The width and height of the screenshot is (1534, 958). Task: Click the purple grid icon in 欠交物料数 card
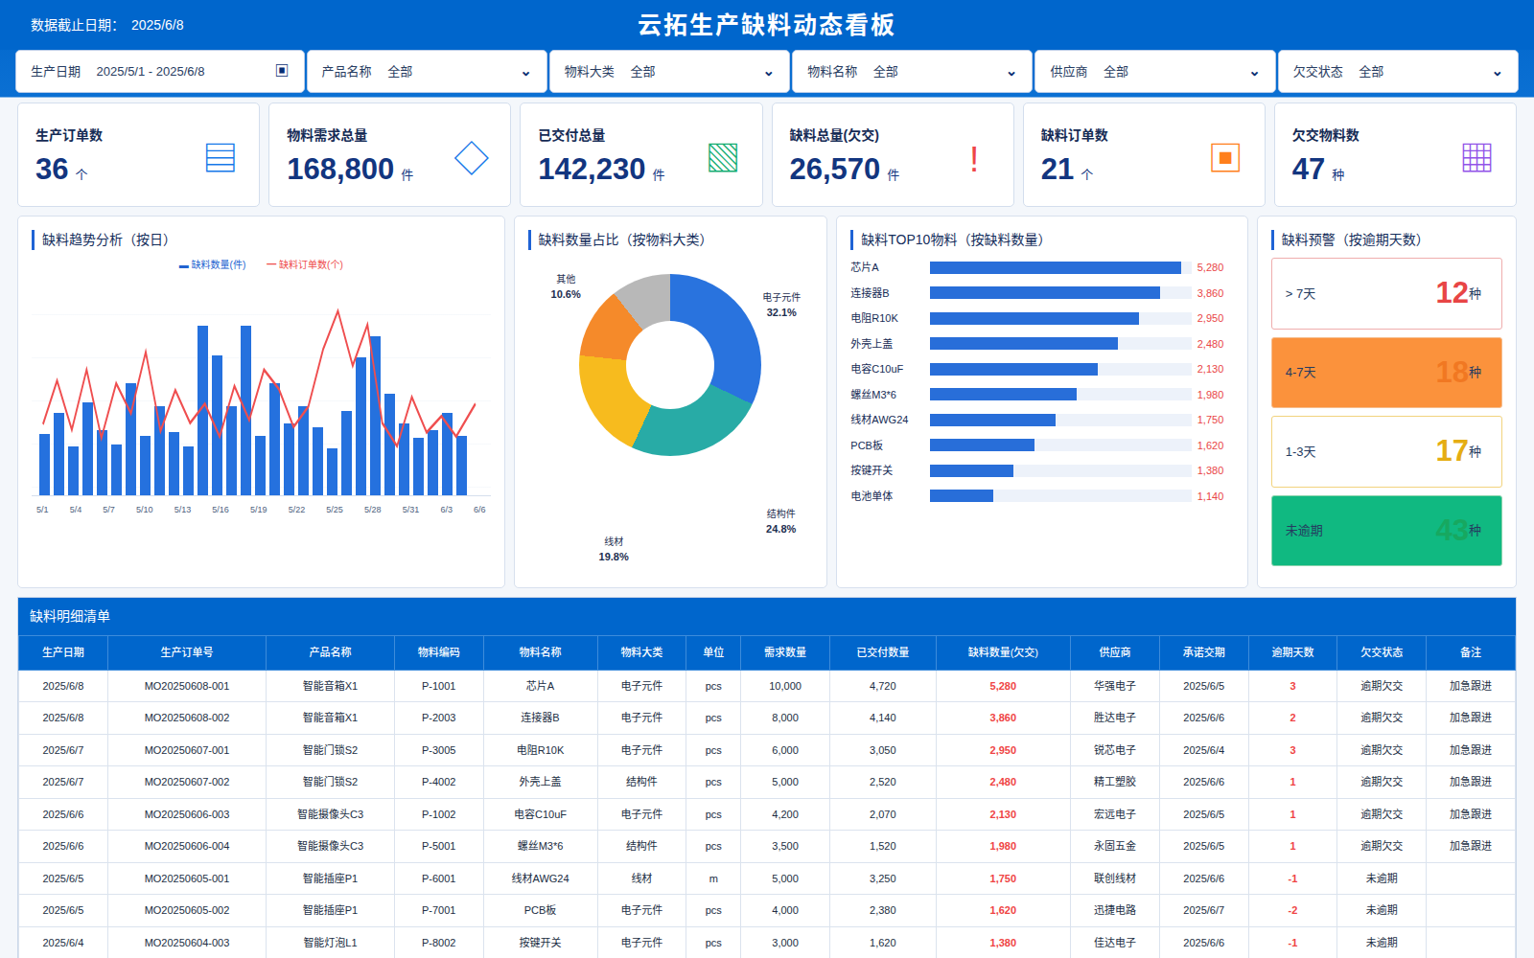[x=1476, y=158]
